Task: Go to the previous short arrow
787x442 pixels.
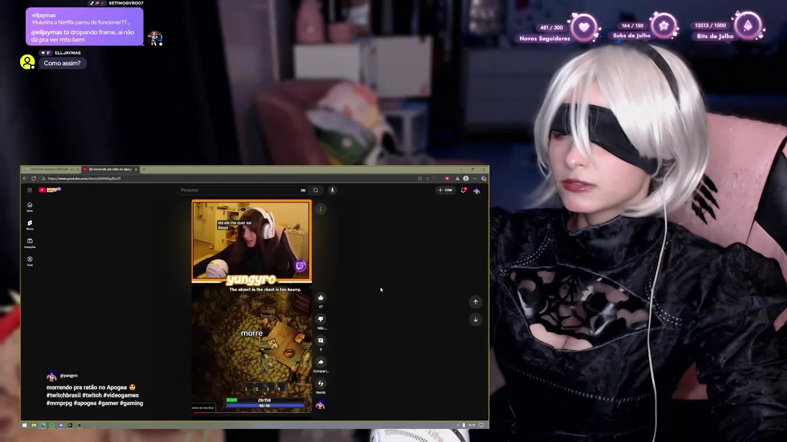Action: tap(475, 301)
